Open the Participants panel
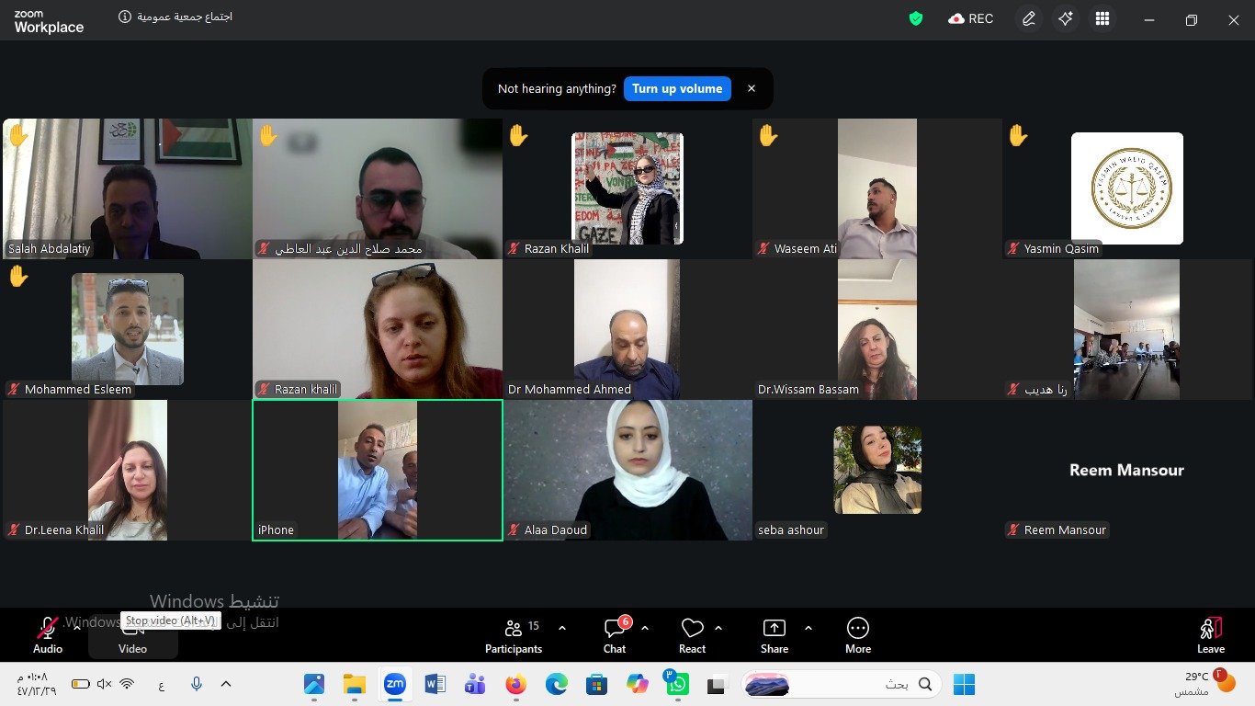 [x=514, y=636]
